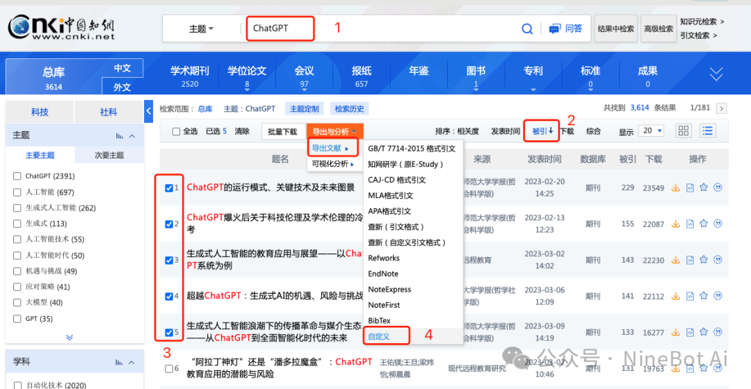Switch to grid view icon

[x=684, y=131]
